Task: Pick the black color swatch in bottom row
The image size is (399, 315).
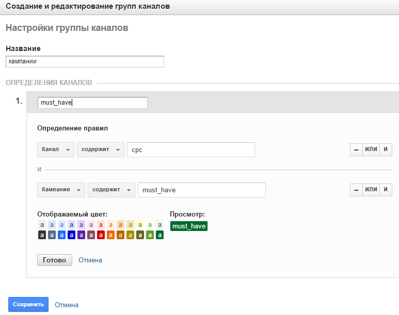Action: pos(42,235)
